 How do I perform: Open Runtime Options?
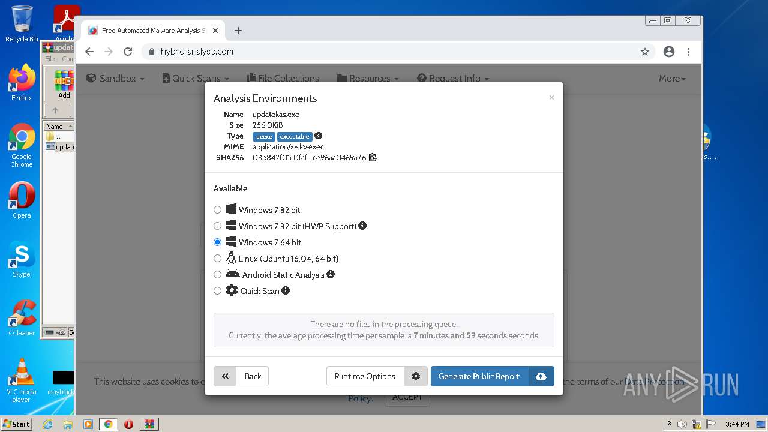(365, 376)
